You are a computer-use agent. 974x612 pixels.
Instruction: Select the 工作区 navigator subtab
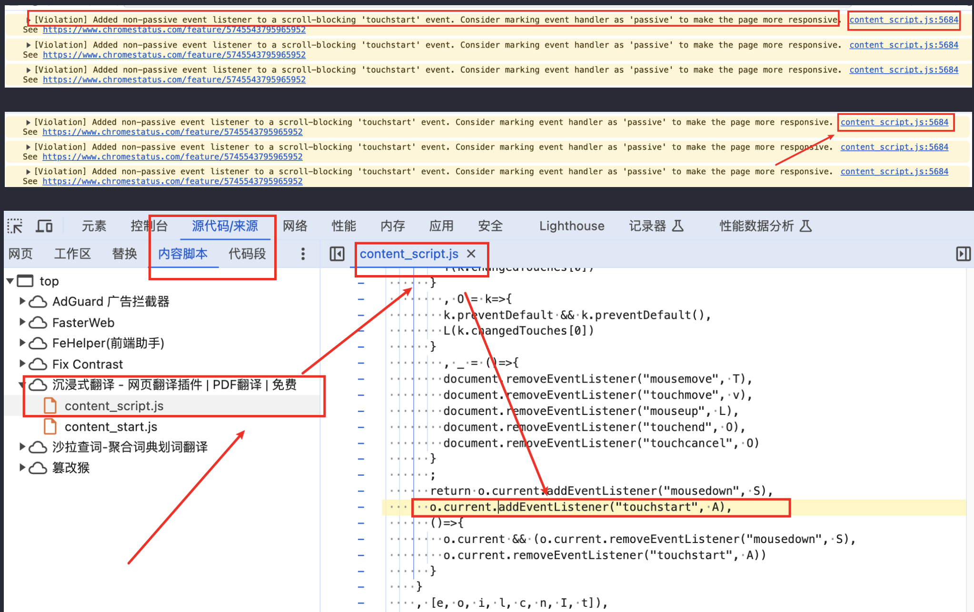(x=72, y=254)
